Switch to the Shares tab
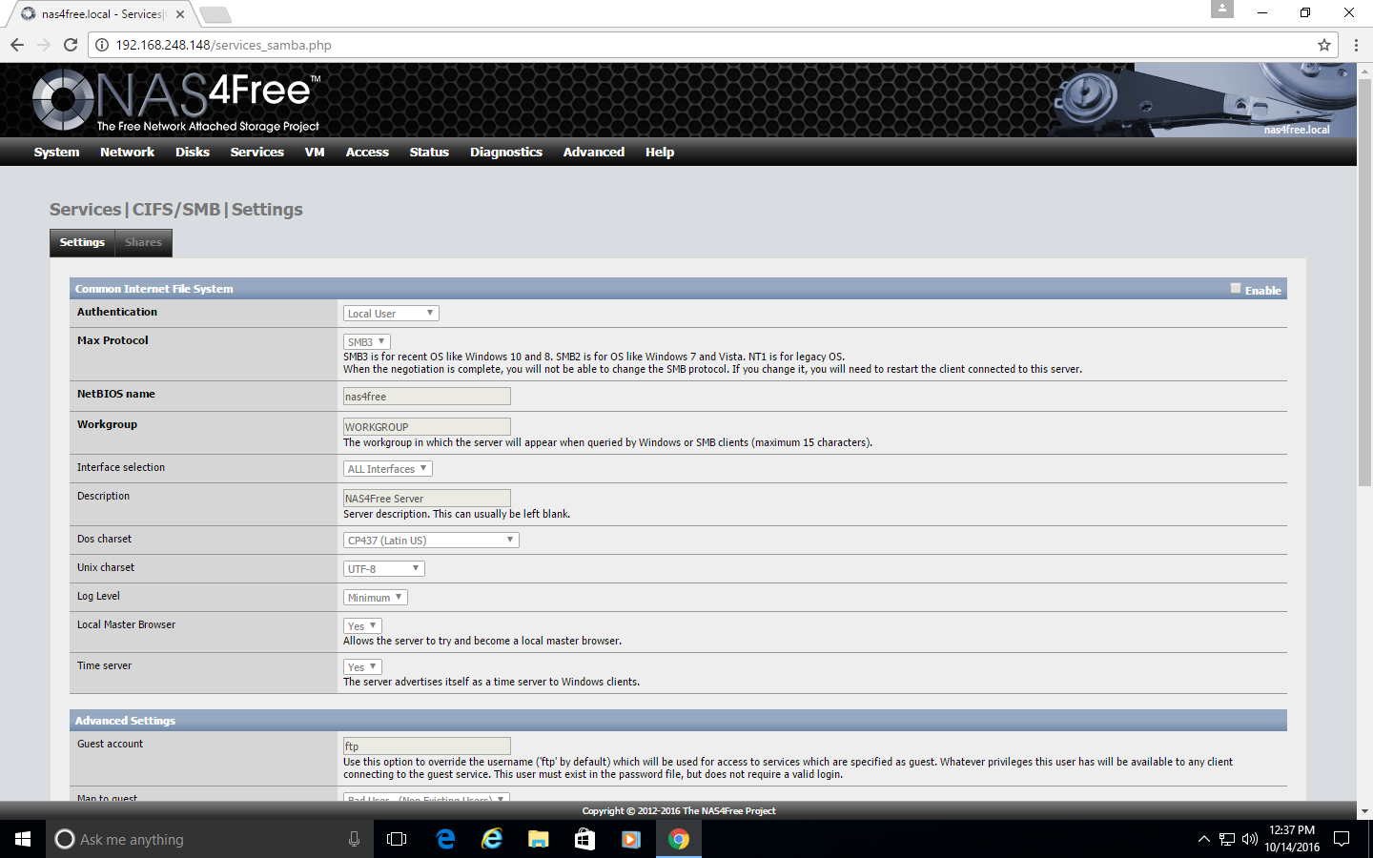 point(143,242)
